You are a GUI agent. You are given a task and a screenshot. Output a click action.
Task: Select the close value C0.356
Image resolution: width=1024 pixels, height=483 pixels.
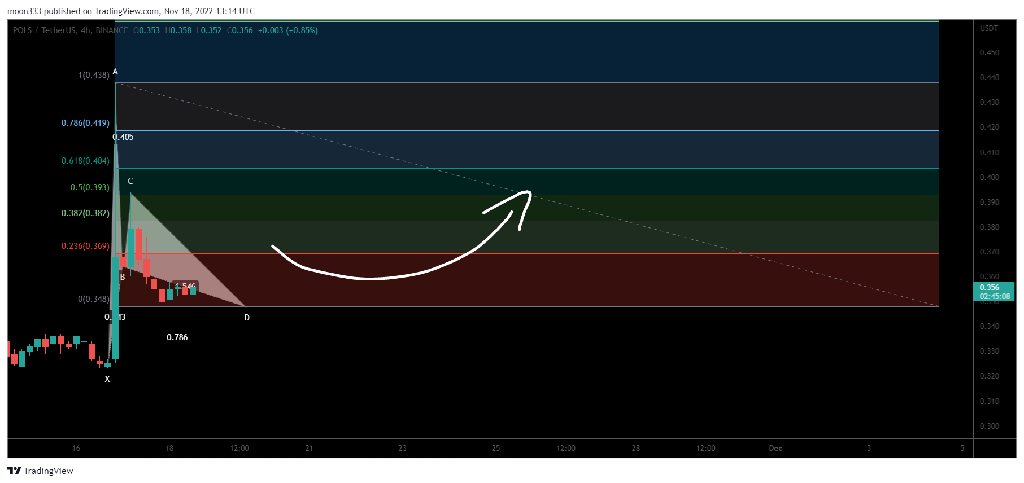click(240, 30)
